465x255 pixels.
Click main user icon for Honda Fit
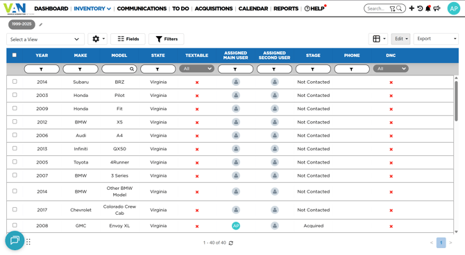point(236,109)
